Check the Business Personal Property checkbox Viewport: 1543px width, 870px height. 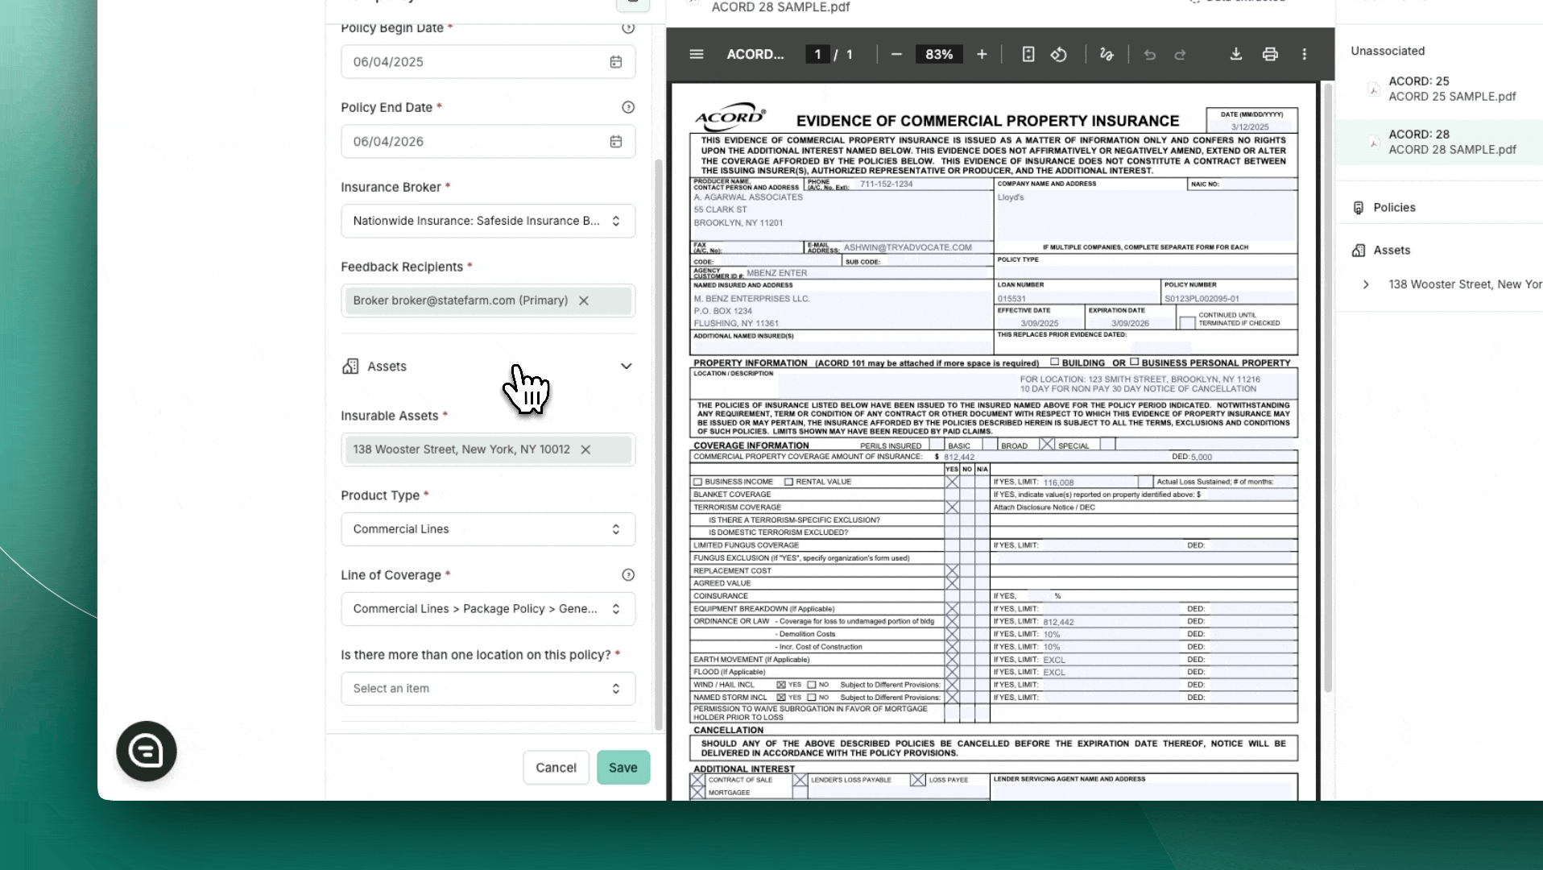click(1135, 362)
